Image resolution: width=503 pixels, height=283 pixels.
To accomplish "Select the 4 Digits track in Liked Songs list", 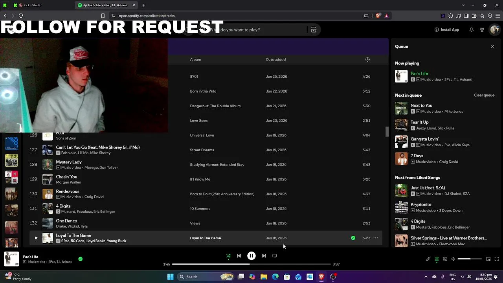I will point(205,209).
